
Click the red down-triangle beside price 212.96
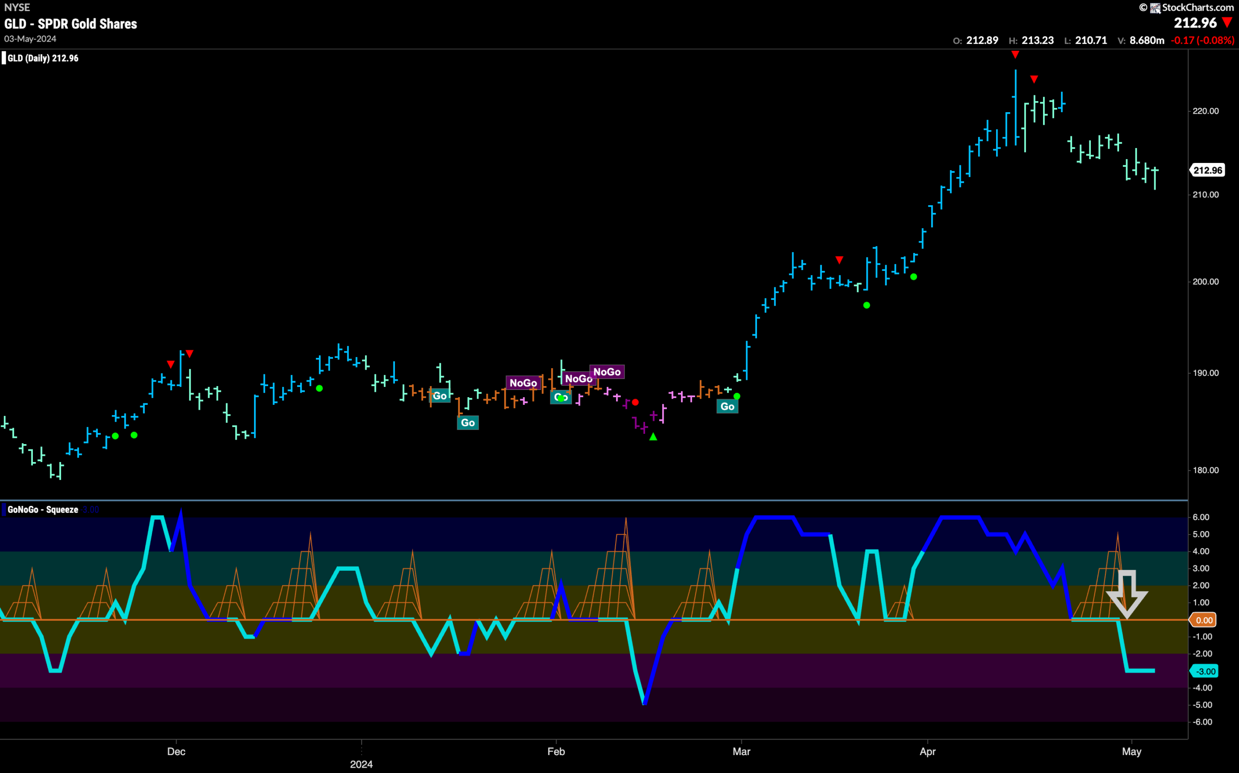coord(1227,23)
